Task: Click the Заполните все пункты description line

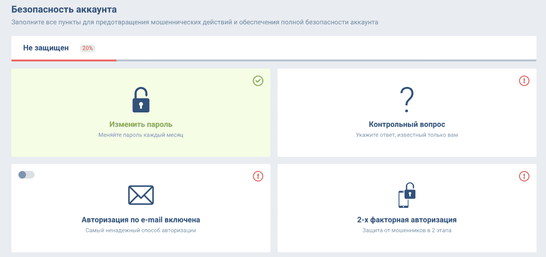Action: click(x=194, y=22)
